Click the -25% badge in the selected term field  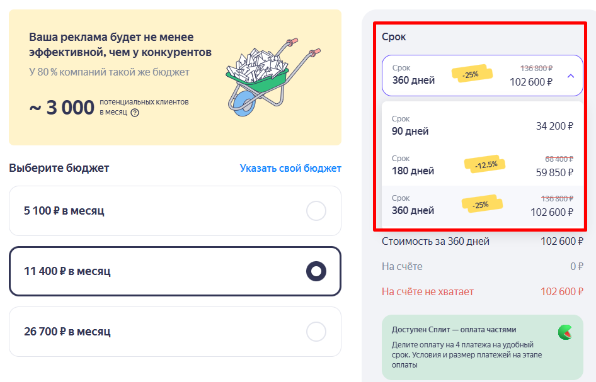[x=470, y=74]
